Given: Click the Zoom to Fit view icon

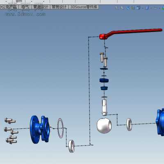Looking at the screenshot, I should click(117, 8).
